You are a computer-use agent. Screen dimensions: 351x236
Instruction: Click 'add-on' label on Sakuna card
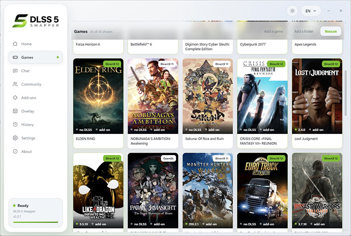pyautogui.click(x=214, y=130)
